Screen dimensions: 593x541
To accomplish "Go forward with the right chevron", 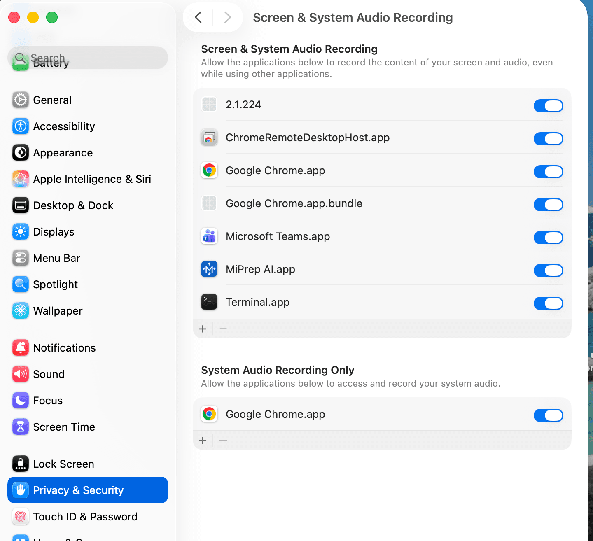I will [x=227, y=17].
